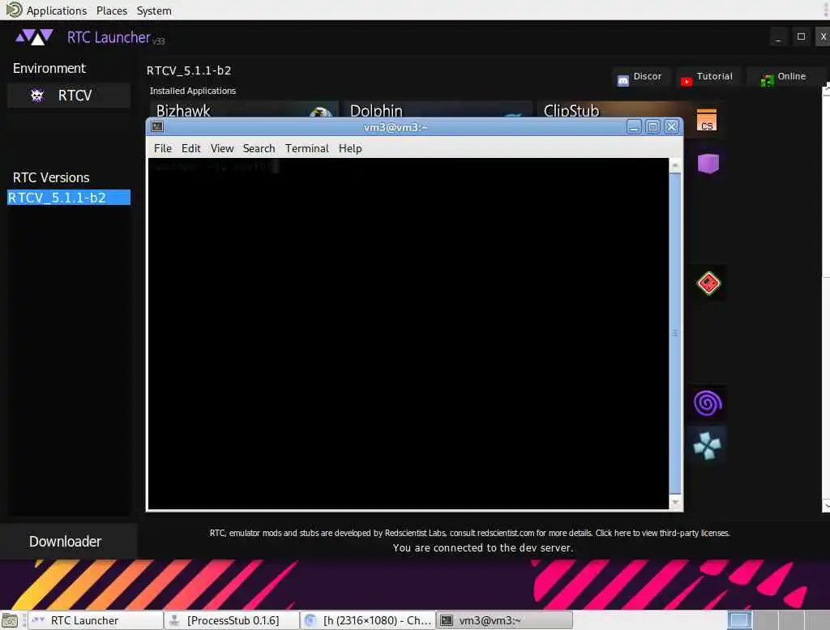The width and height of the screenshot is (830, 630).
Task: Close the vm3@vm3 terminal window
Action: coord(672,127)
